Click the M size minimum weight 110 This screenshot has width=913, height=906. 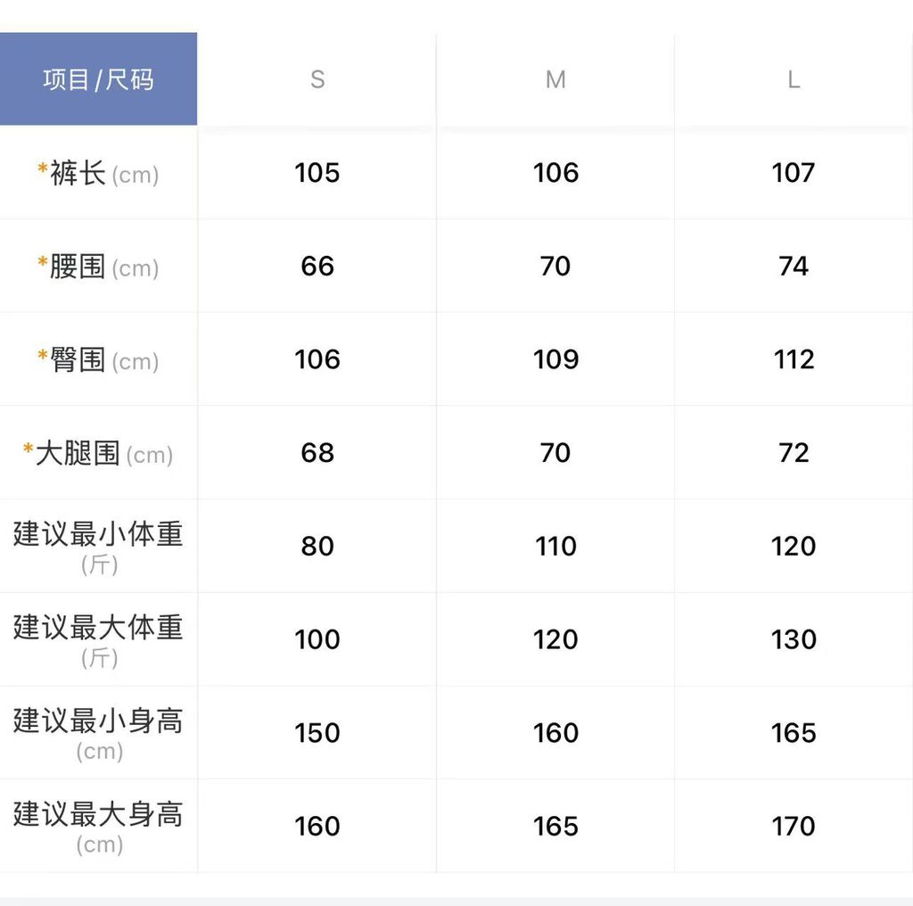(x=555, y=547)
